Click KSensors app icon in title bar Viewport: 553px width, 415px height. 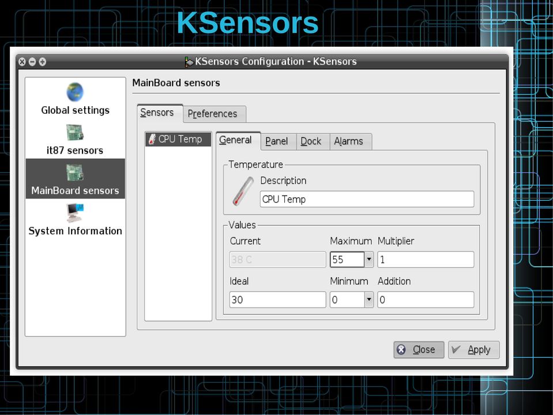[189, 62]
